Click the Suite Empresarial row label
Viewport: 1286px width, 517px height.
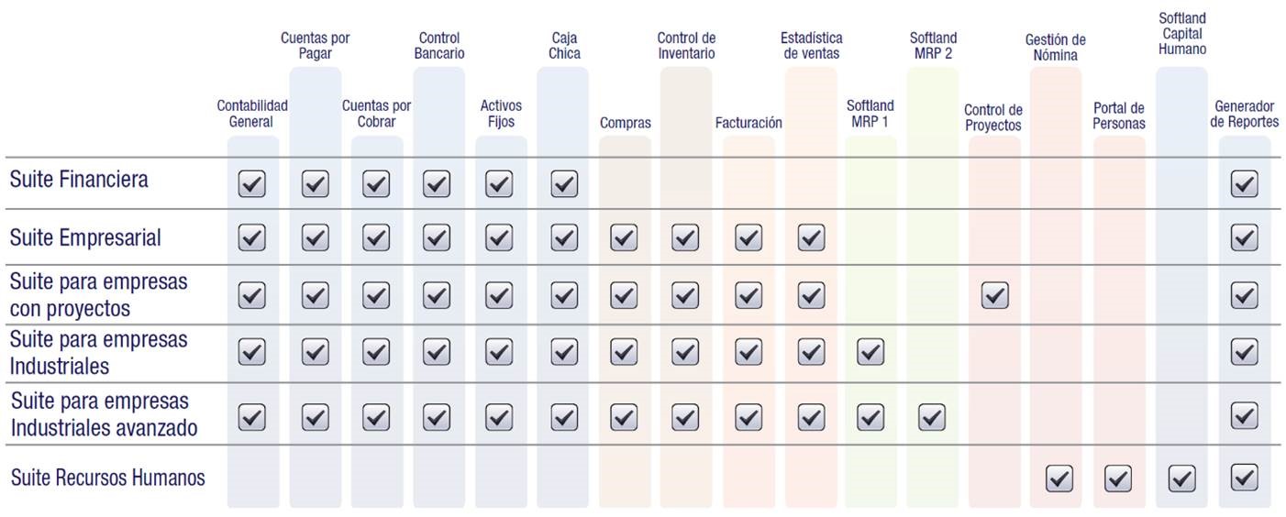[85, 238]
